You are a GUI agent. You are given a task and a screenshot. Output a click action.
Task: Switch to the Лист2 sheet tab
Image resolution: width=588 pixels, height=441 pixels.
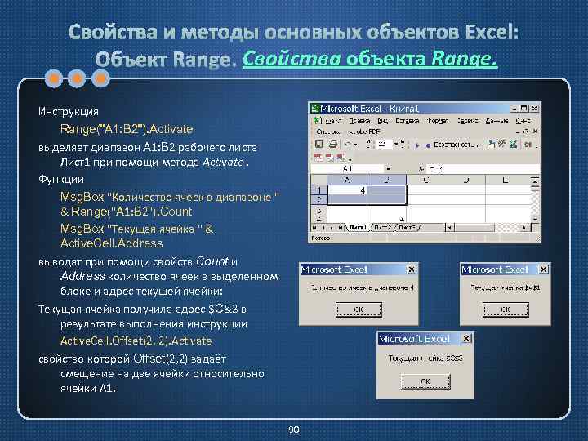pos(382,227)
